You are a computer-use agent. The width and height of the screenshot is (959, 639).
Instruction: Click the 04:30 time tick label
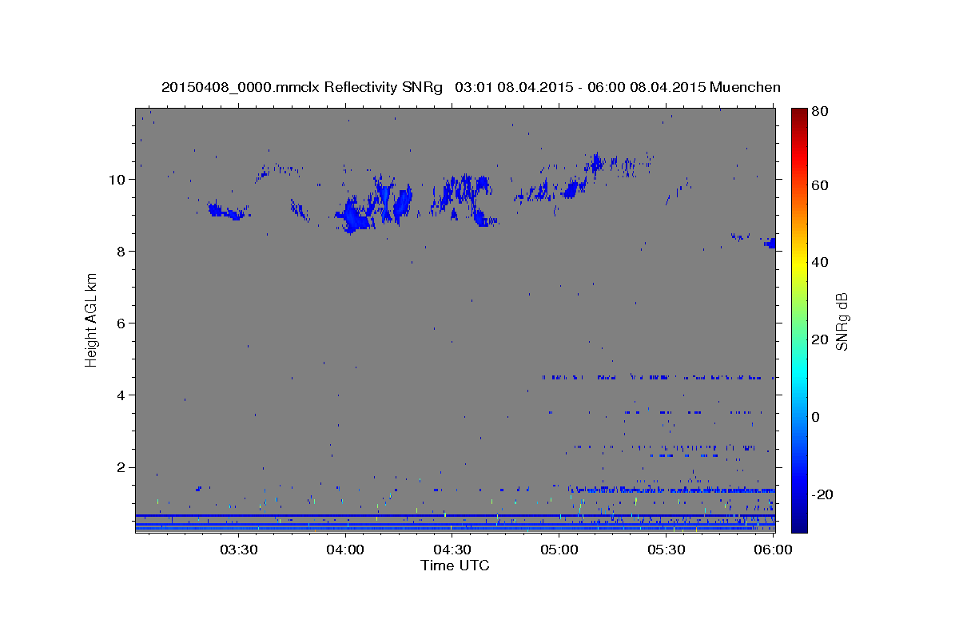(x=452, y=550)
